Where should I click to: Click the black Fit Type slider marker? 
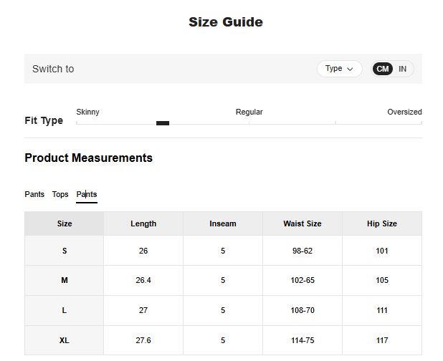tap(163, 123)
